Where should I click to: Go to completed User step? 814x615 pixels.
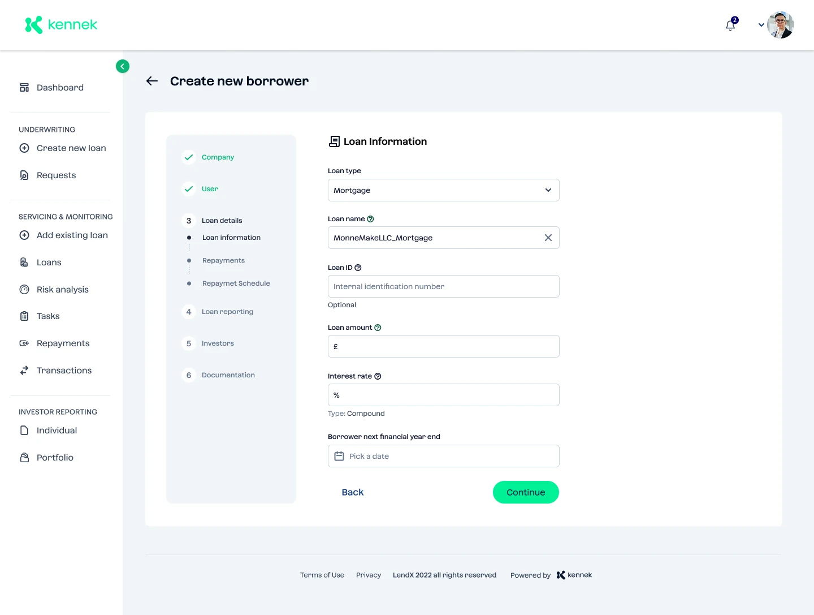click(x=210, y=189)
